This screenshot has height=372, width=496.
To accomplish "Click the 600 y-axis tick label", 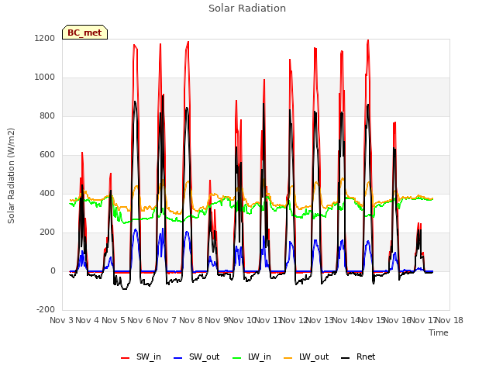I will (x=47, y=155).
